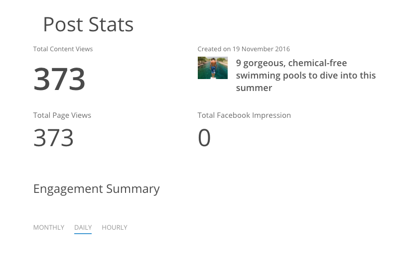Click the Total Facebook Impression label
412x260 pixels.
point(244,115)
